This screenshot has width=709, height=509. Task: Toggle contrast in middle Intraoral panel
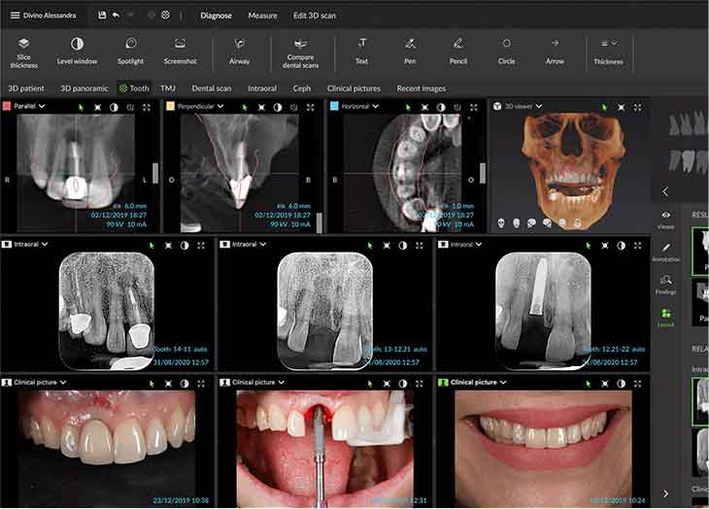pyautogui.click(x=402, y=246)
